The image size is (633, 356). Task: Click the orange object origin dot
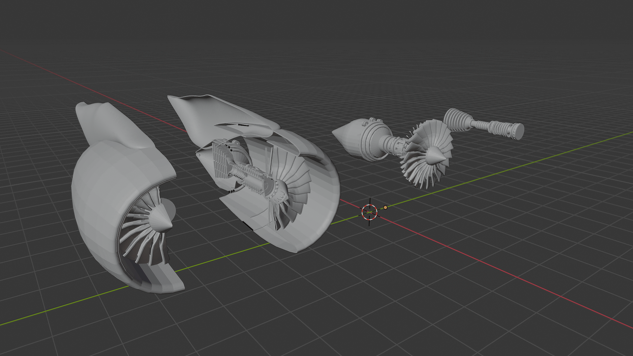coord(385,207)
